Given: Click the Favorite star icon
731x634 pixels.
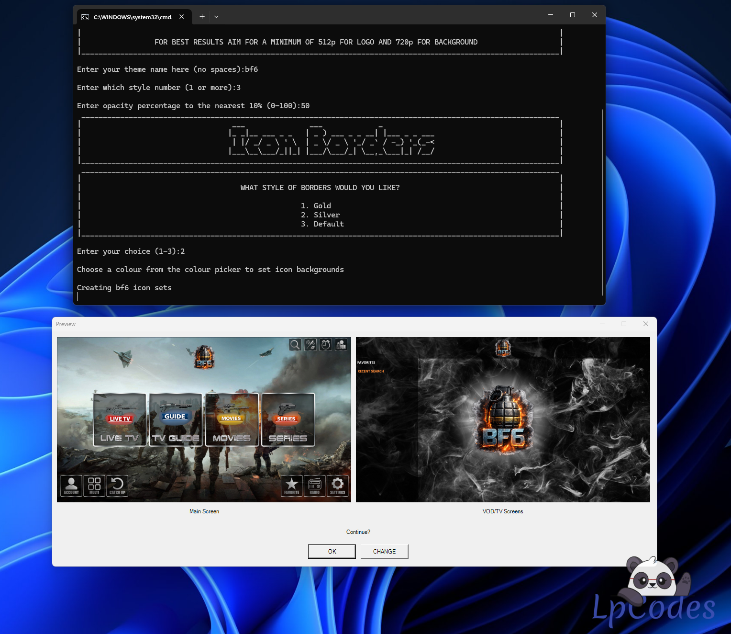Looking at the screenshot, I should pyautogui.click(x=291, y=486).
